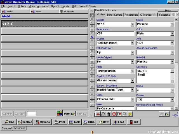Click the Options button in bottom toolbar
179x134 pixels.
point(43,122)
